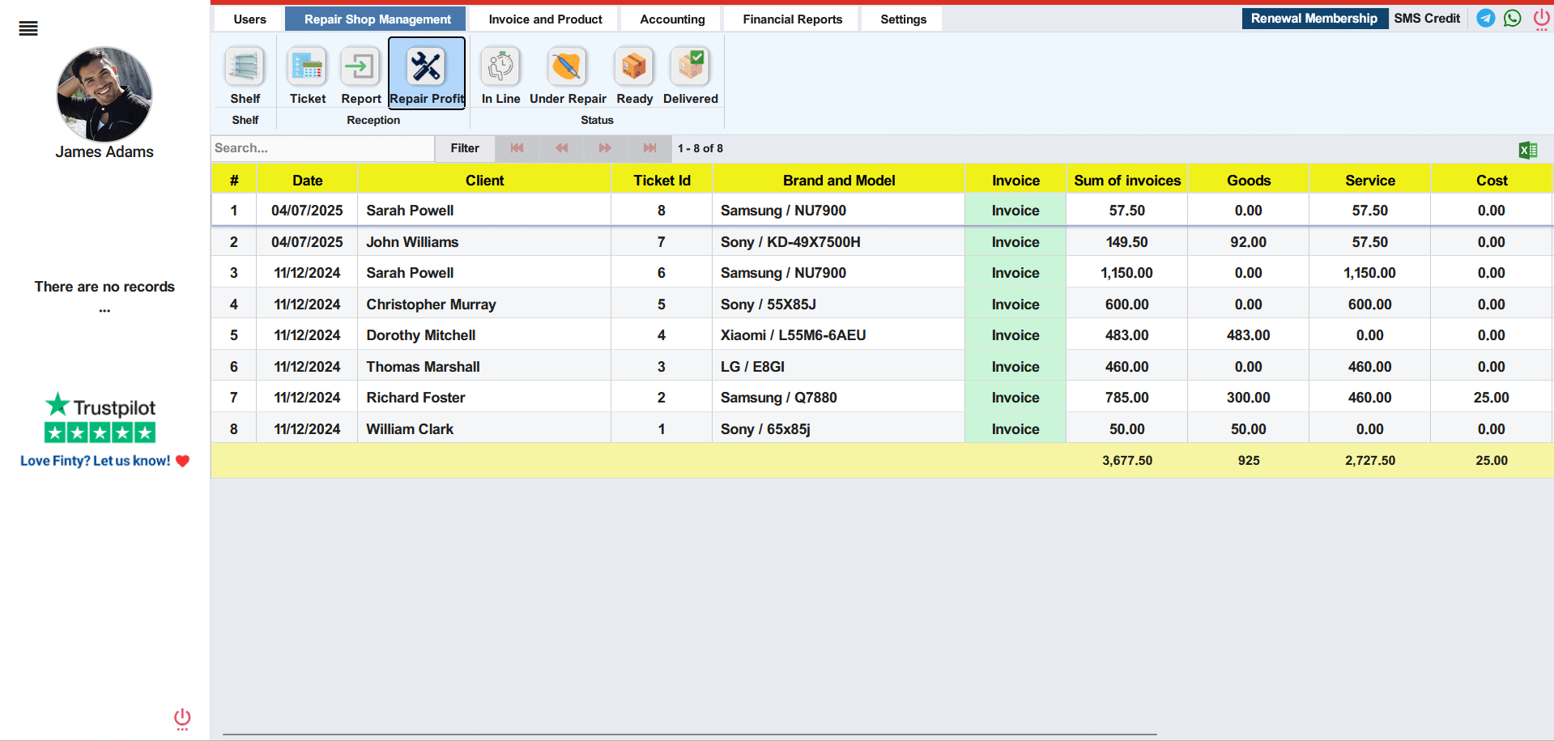Open the Invoice and Product tab

545,19
